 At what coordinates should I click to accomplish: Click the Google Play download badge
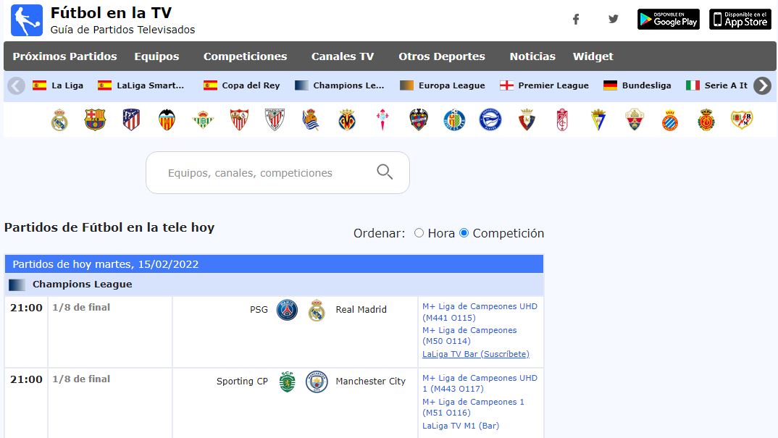click(668, 20)
